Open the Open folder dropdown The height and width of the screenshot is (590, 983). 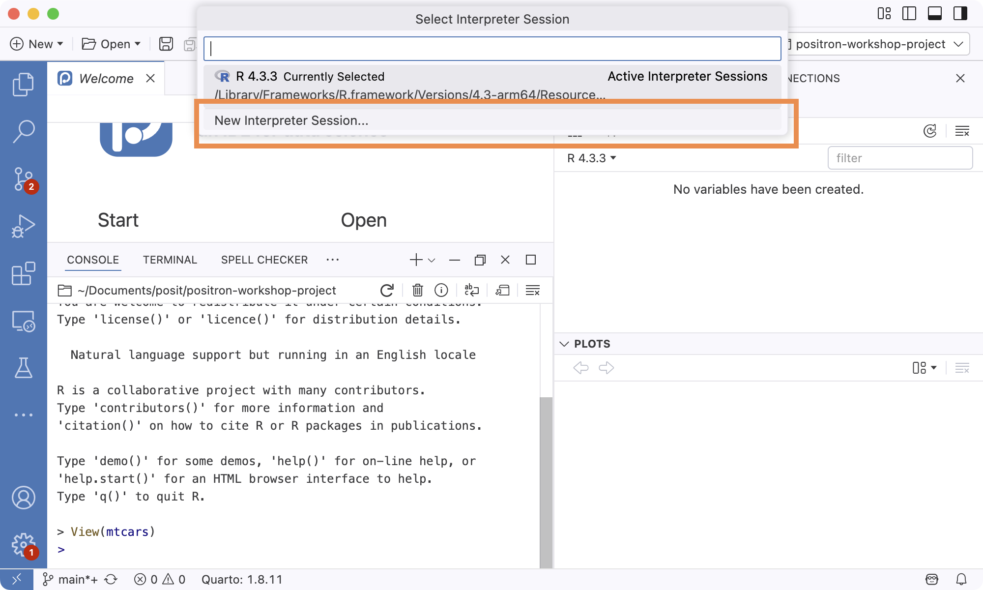click(x=111, y=44)
